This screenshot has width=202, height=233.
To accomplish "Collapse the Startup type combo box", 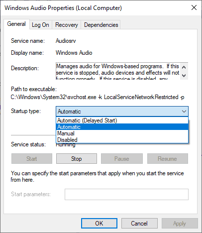I will pyautogui.click(x=184, y=112).
